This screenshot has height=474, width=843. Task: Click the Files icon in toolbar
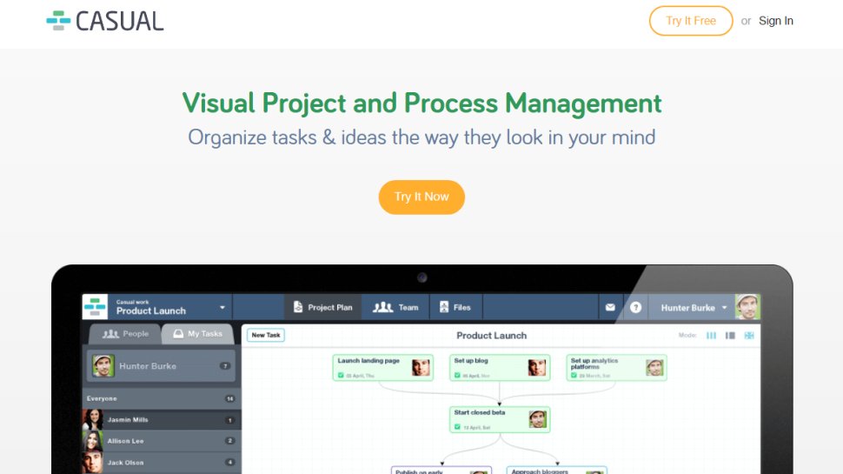[x=444, y=307]
